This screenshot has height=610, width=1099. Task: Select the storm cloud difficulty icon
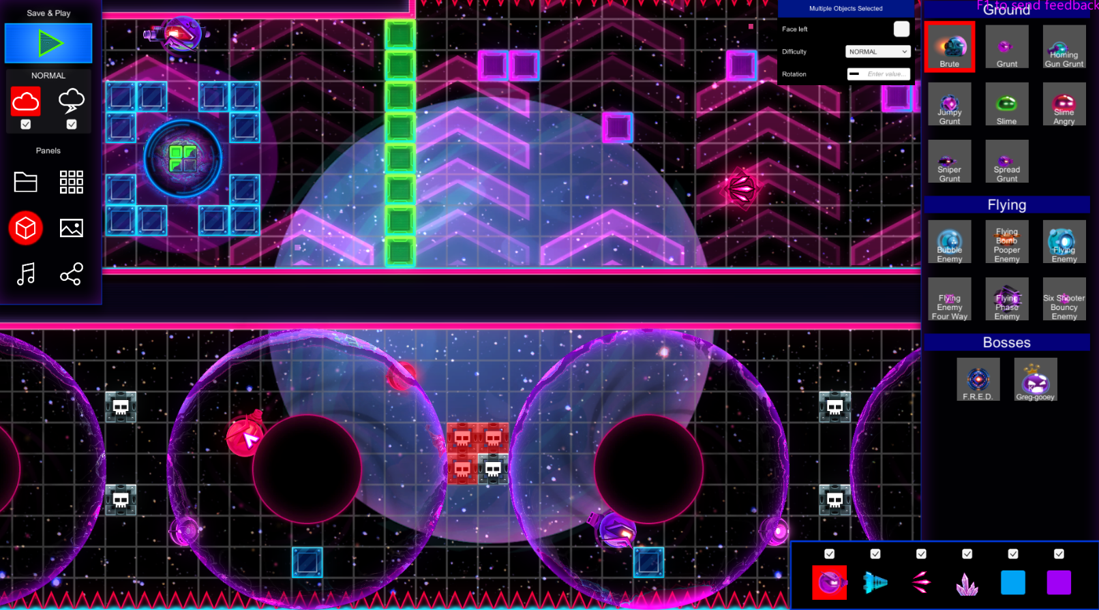coord(72,102)
